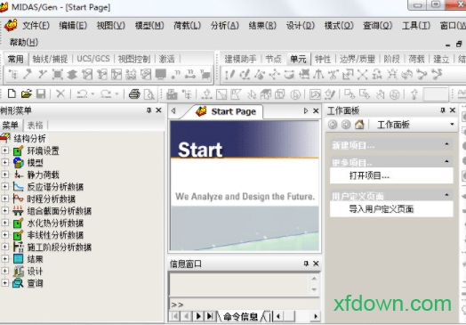Close the 树形菜单 panel
The height and width of the screenshot is (325, 466).
[158, 110]
